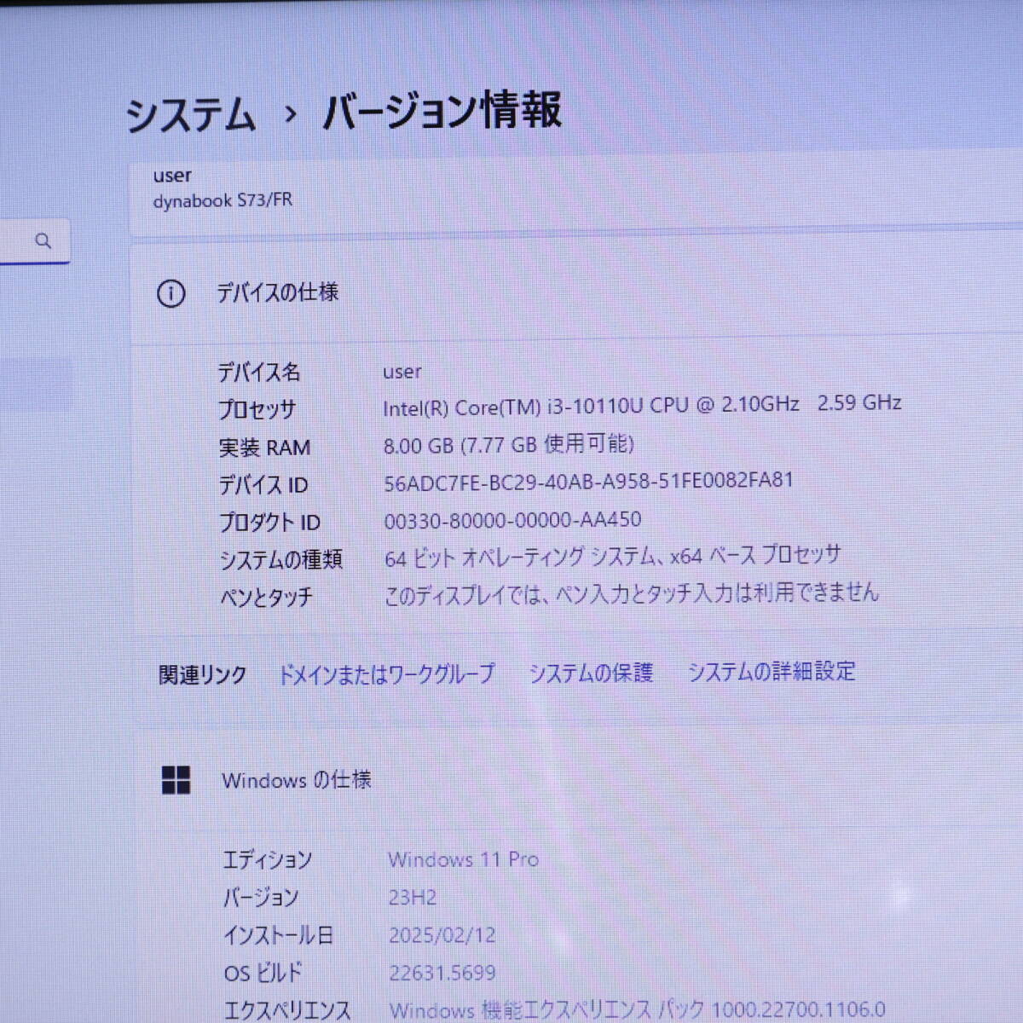Select the pen and touch availability text
The width and height of the screenshot is (1023, 1023).
click(x=631, y=593)
